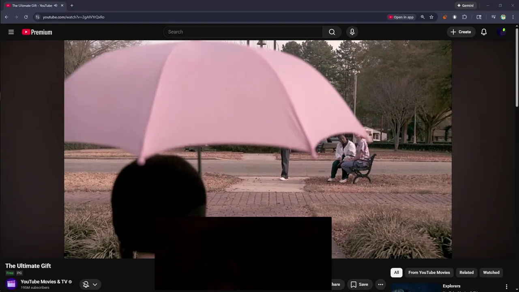Click the video player frame
519x292 pixels.
257,149
